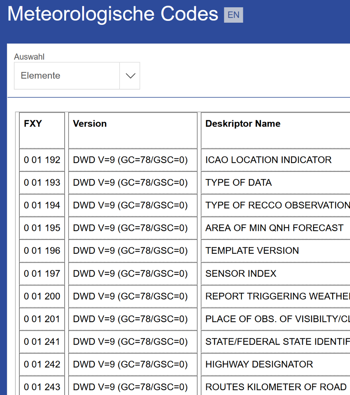Click the AREA OF MIN QNH FORECAST cell
The height and width of the screenshot is (395, 350).
click(x=274, y=228)
